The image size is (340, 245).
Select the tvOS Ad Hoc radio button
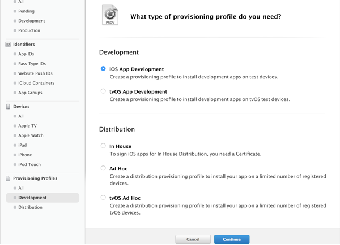(103, 198)
